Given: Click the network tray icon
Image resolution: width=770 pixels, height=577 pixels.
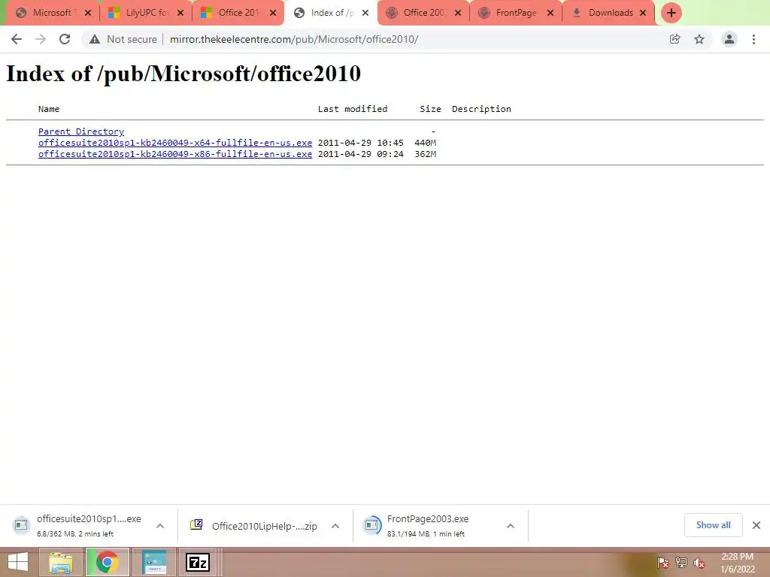Looking at the screenshot, I should (x=681, y=562).
